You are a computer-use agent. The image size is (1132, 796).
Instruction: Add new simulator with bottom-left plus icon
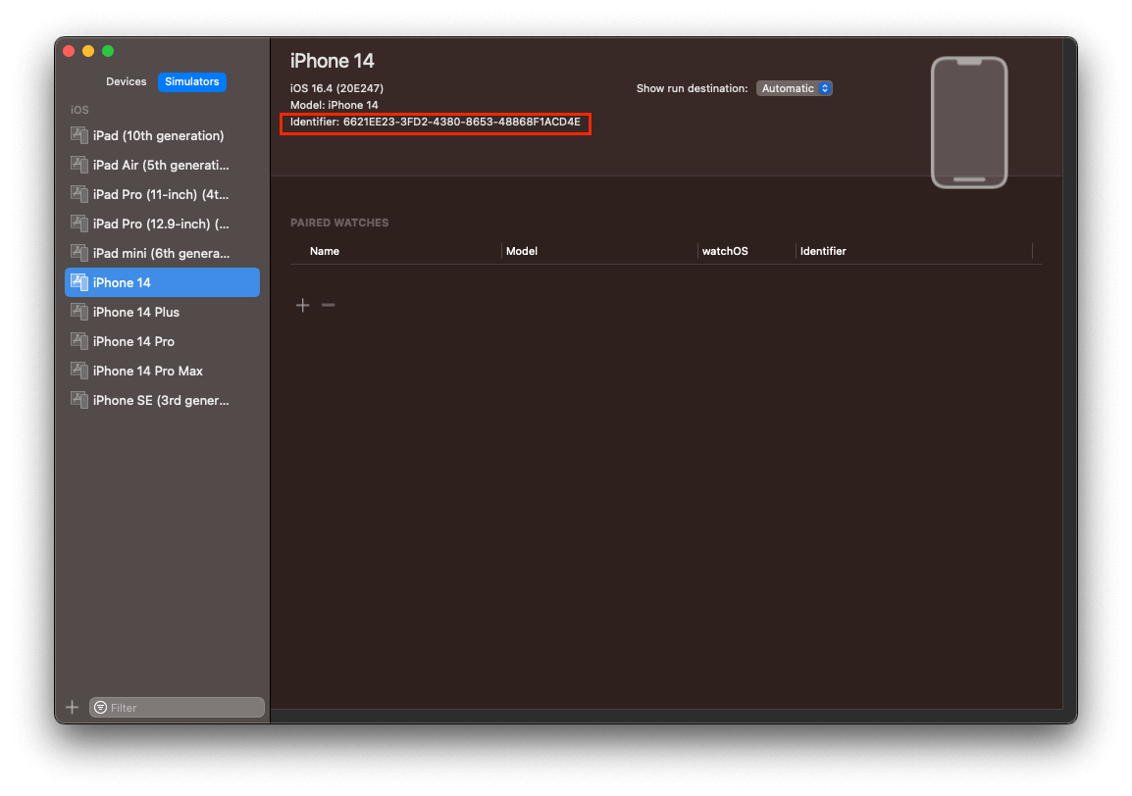(x=72, y=707)
